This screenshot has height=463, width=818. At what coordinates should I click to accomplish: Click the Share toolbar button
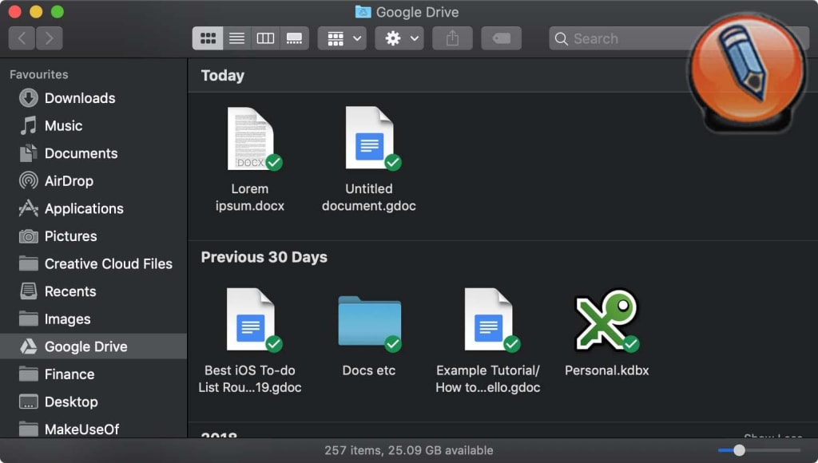pyautogui.click(x=452, y=38)
